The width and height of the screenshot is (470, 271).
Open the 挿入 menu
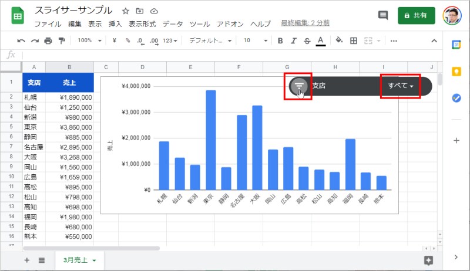point(115,24)
